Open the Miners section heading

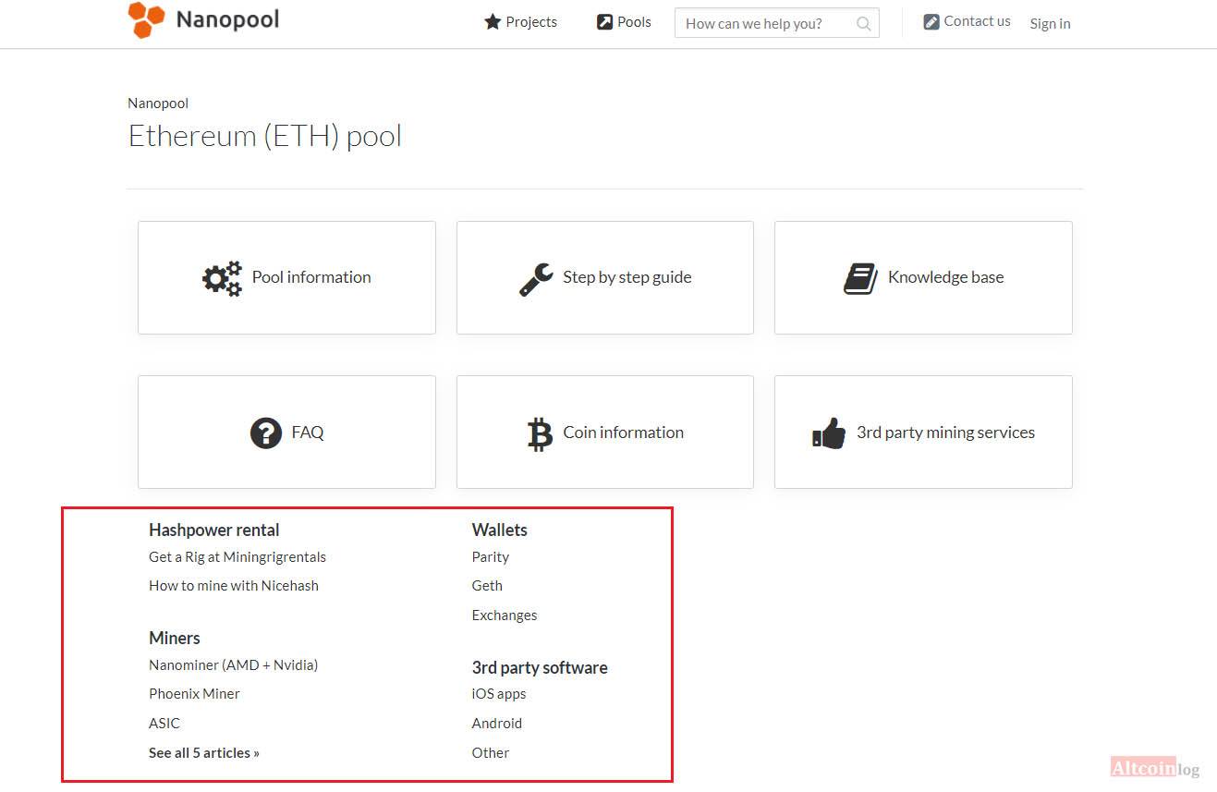pyautogui.click(x=175, y=639)
